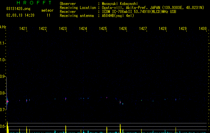Click the 1429 time axis label
The width and height of the screenshot is (210, 133).
click(183, 29)
